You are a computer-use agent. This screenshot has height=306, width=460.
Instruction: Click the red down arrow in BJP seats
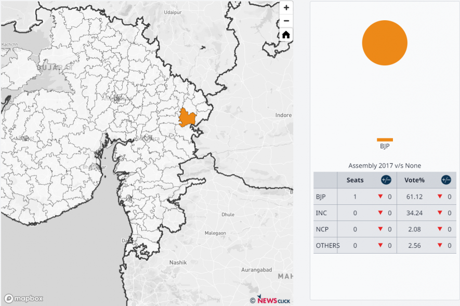[380, 197]
